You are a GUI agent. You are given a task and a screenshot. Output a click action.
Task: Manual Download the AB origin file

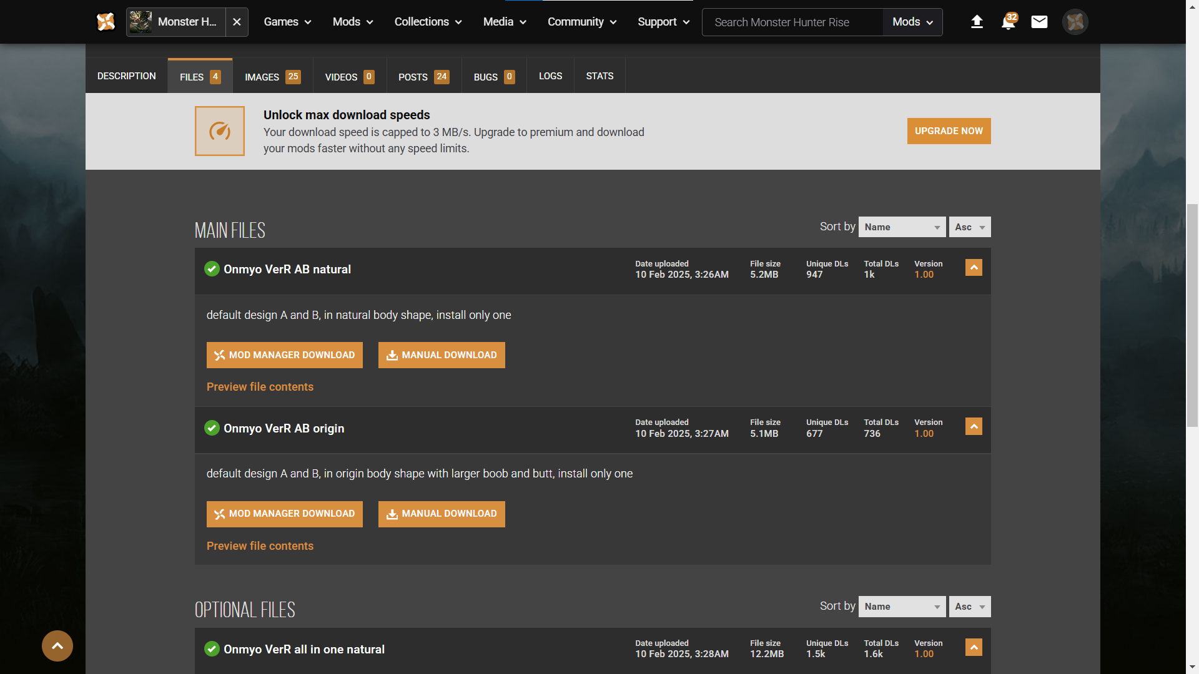(442, 514)
